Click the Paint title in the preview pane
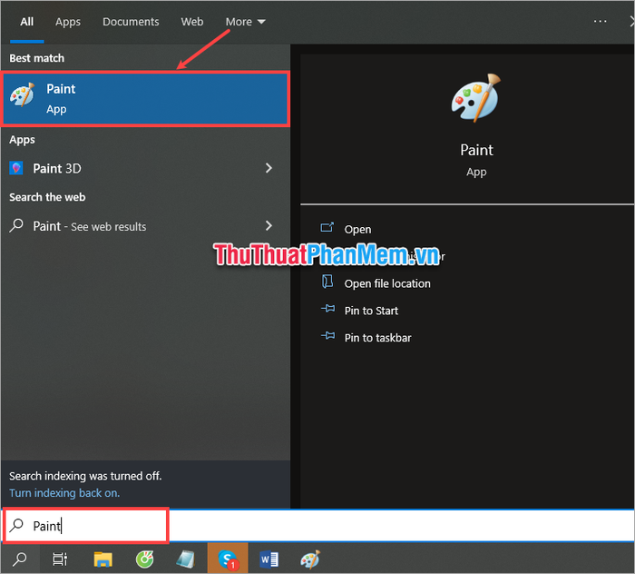 [x=476, y=150]
